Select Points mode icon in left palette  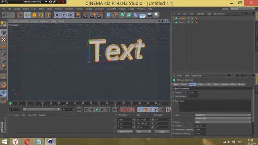[x=4, y=54]
